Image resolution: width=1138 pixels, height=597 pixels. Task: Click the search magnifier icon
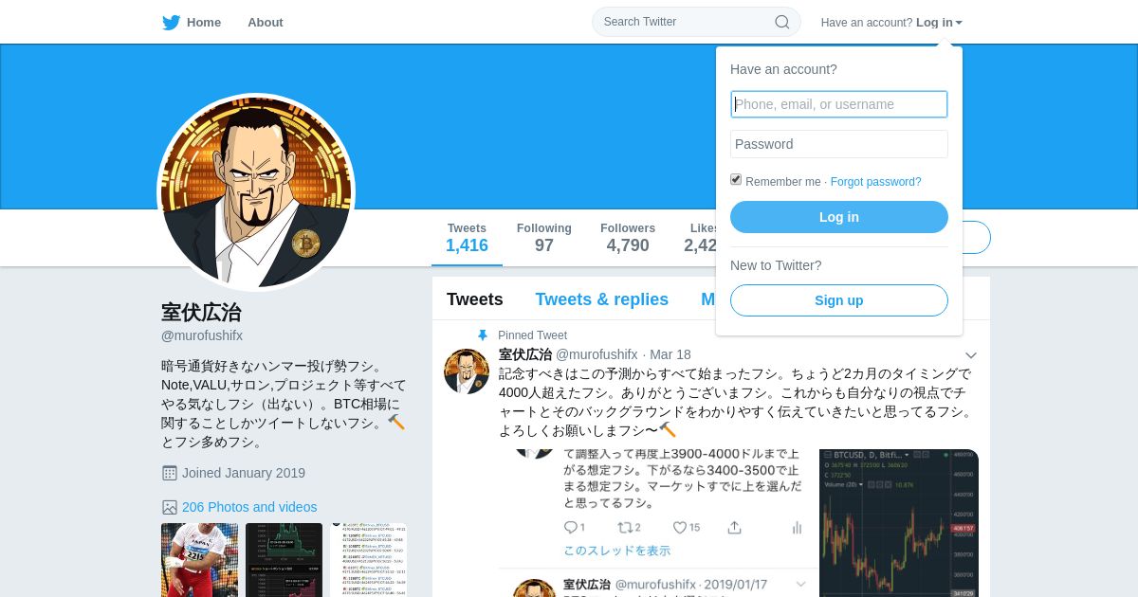[x=782, y=22]
